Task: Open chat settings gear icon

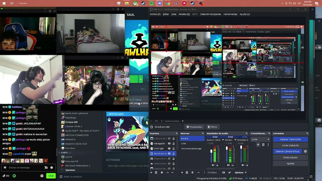Action: pos(42,176)
